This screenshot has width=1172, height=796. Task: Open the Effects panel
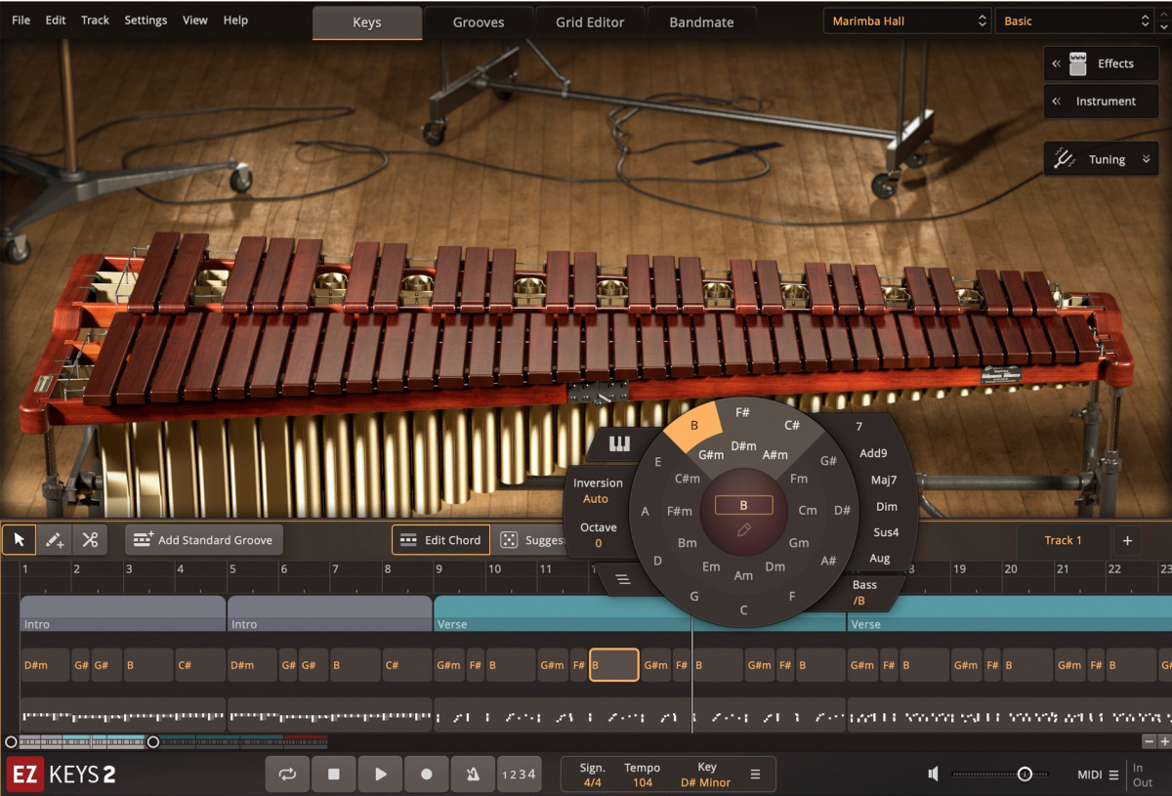[1101, 63]
